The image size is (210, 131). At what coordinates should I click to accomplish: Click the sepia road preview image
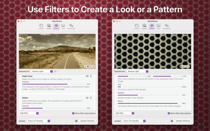point(57,51)
